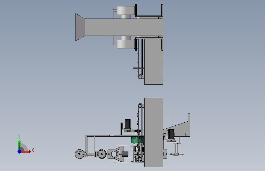Select the round wheel at the arm's far end
This screenshot has height=171, width=265.
click(79, 154)
